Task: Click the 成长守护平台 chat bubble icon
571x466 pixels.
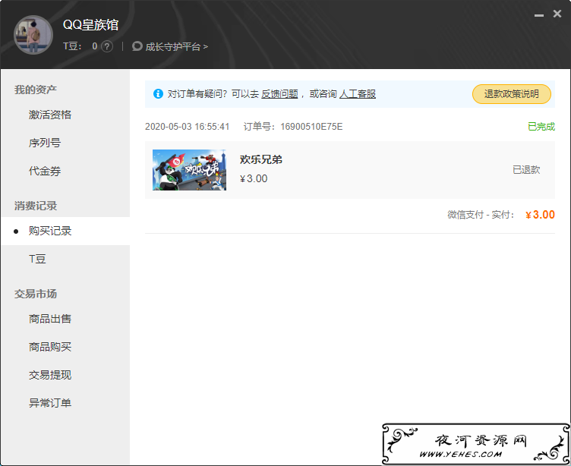Action: tap(137, 46)
